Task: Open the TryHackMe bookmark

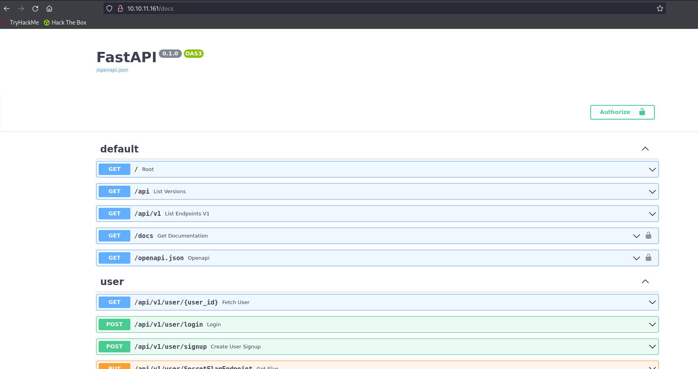Action: click(x=21, y=23)
